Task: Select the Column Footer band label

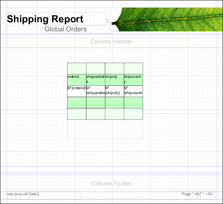Action: click(112, 184)
